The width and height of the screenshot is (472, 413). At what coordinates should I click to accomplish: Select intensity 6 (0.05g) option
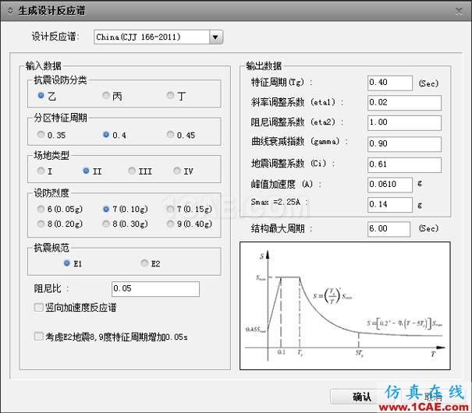(x=41, y=209)
